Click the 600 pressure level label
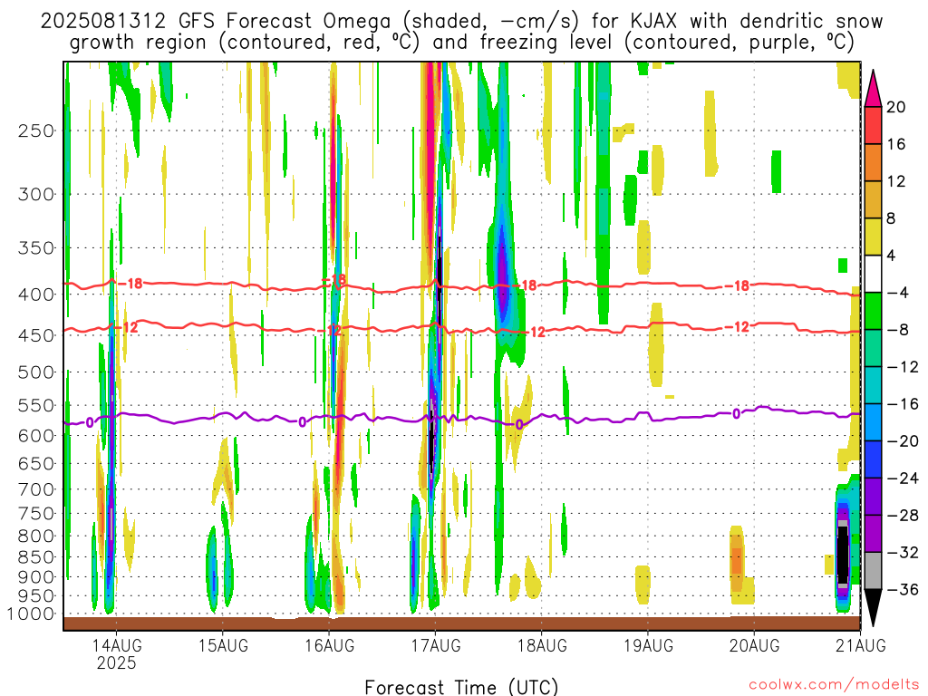The height and width of the screenshot is (696, 928). click(36, 436)
